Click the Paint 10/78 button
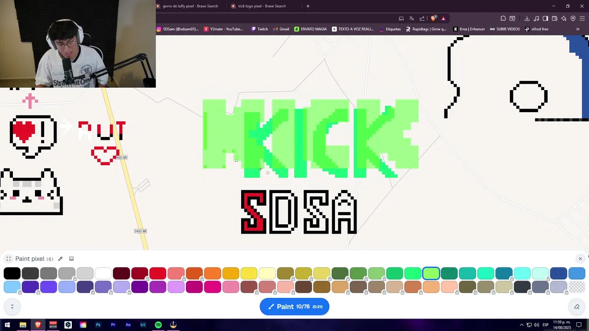The image size is (589, 331). pos(294,307)
